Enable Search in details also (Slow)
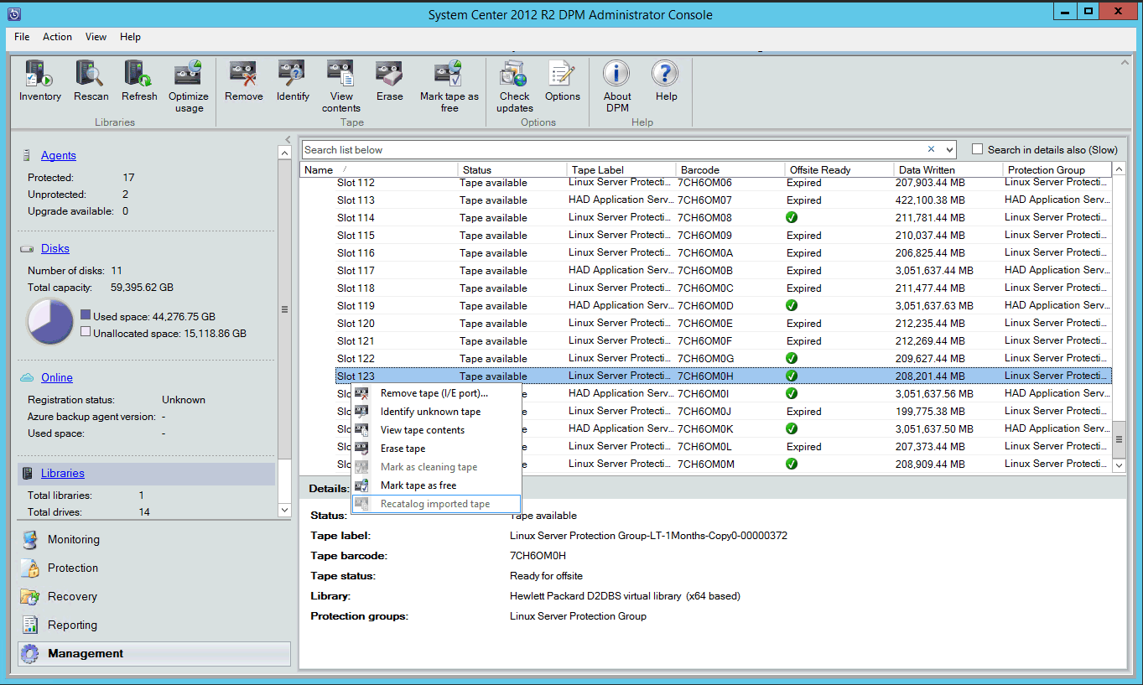 (x=977, y=149)
